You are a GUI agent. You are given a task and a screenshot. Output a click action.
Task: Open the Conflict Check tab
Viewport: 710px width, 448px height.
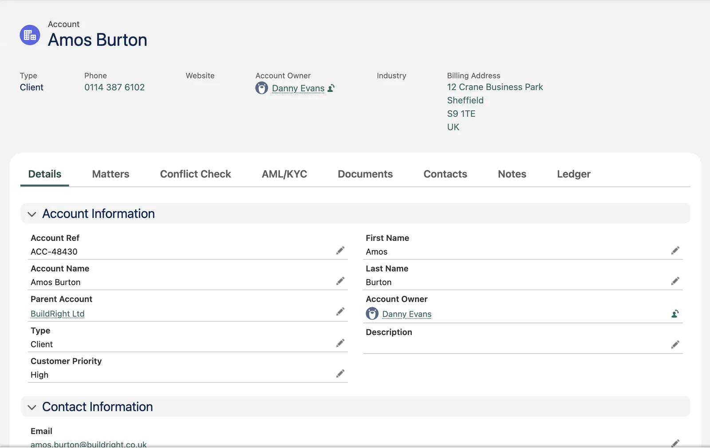coord(196,174)
